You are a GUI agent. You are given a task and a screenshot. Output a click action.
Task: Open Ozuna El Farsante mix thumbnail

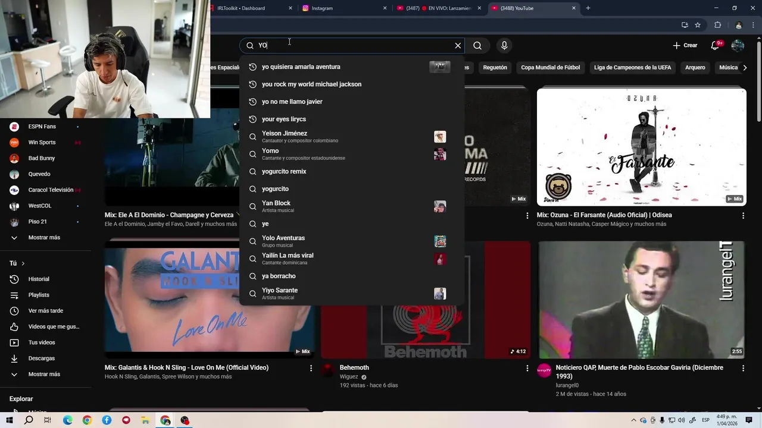coord(641,147)
